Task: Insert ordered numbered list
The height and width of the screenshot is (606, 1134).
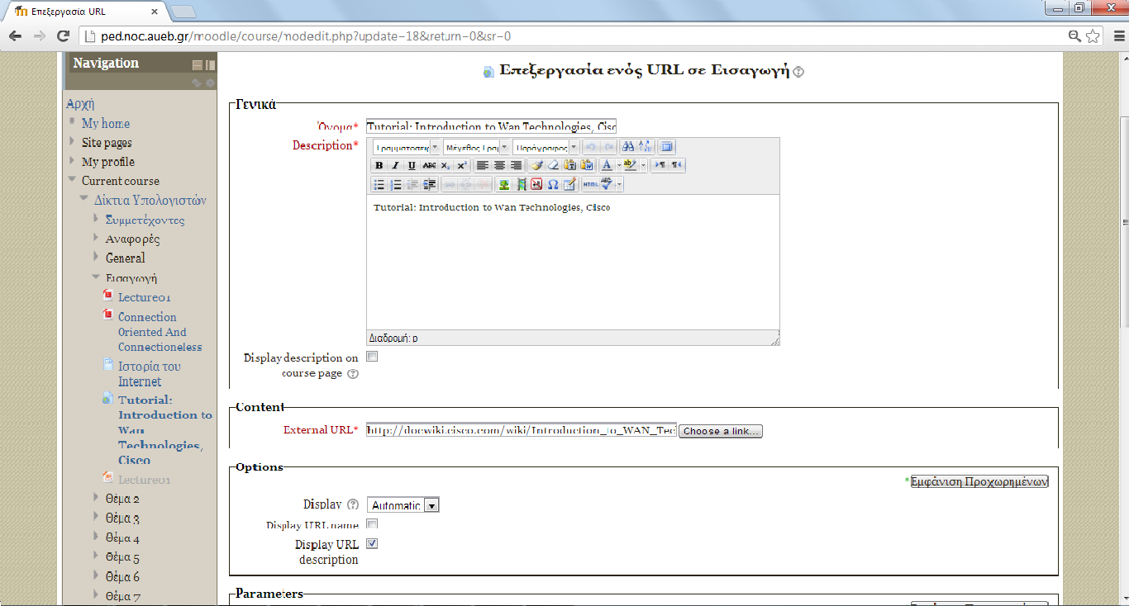Action: click(396, 184)
